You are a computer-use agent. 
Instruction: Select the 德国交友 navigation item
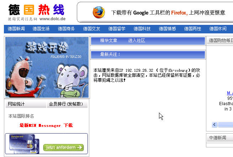pos(91,29)
